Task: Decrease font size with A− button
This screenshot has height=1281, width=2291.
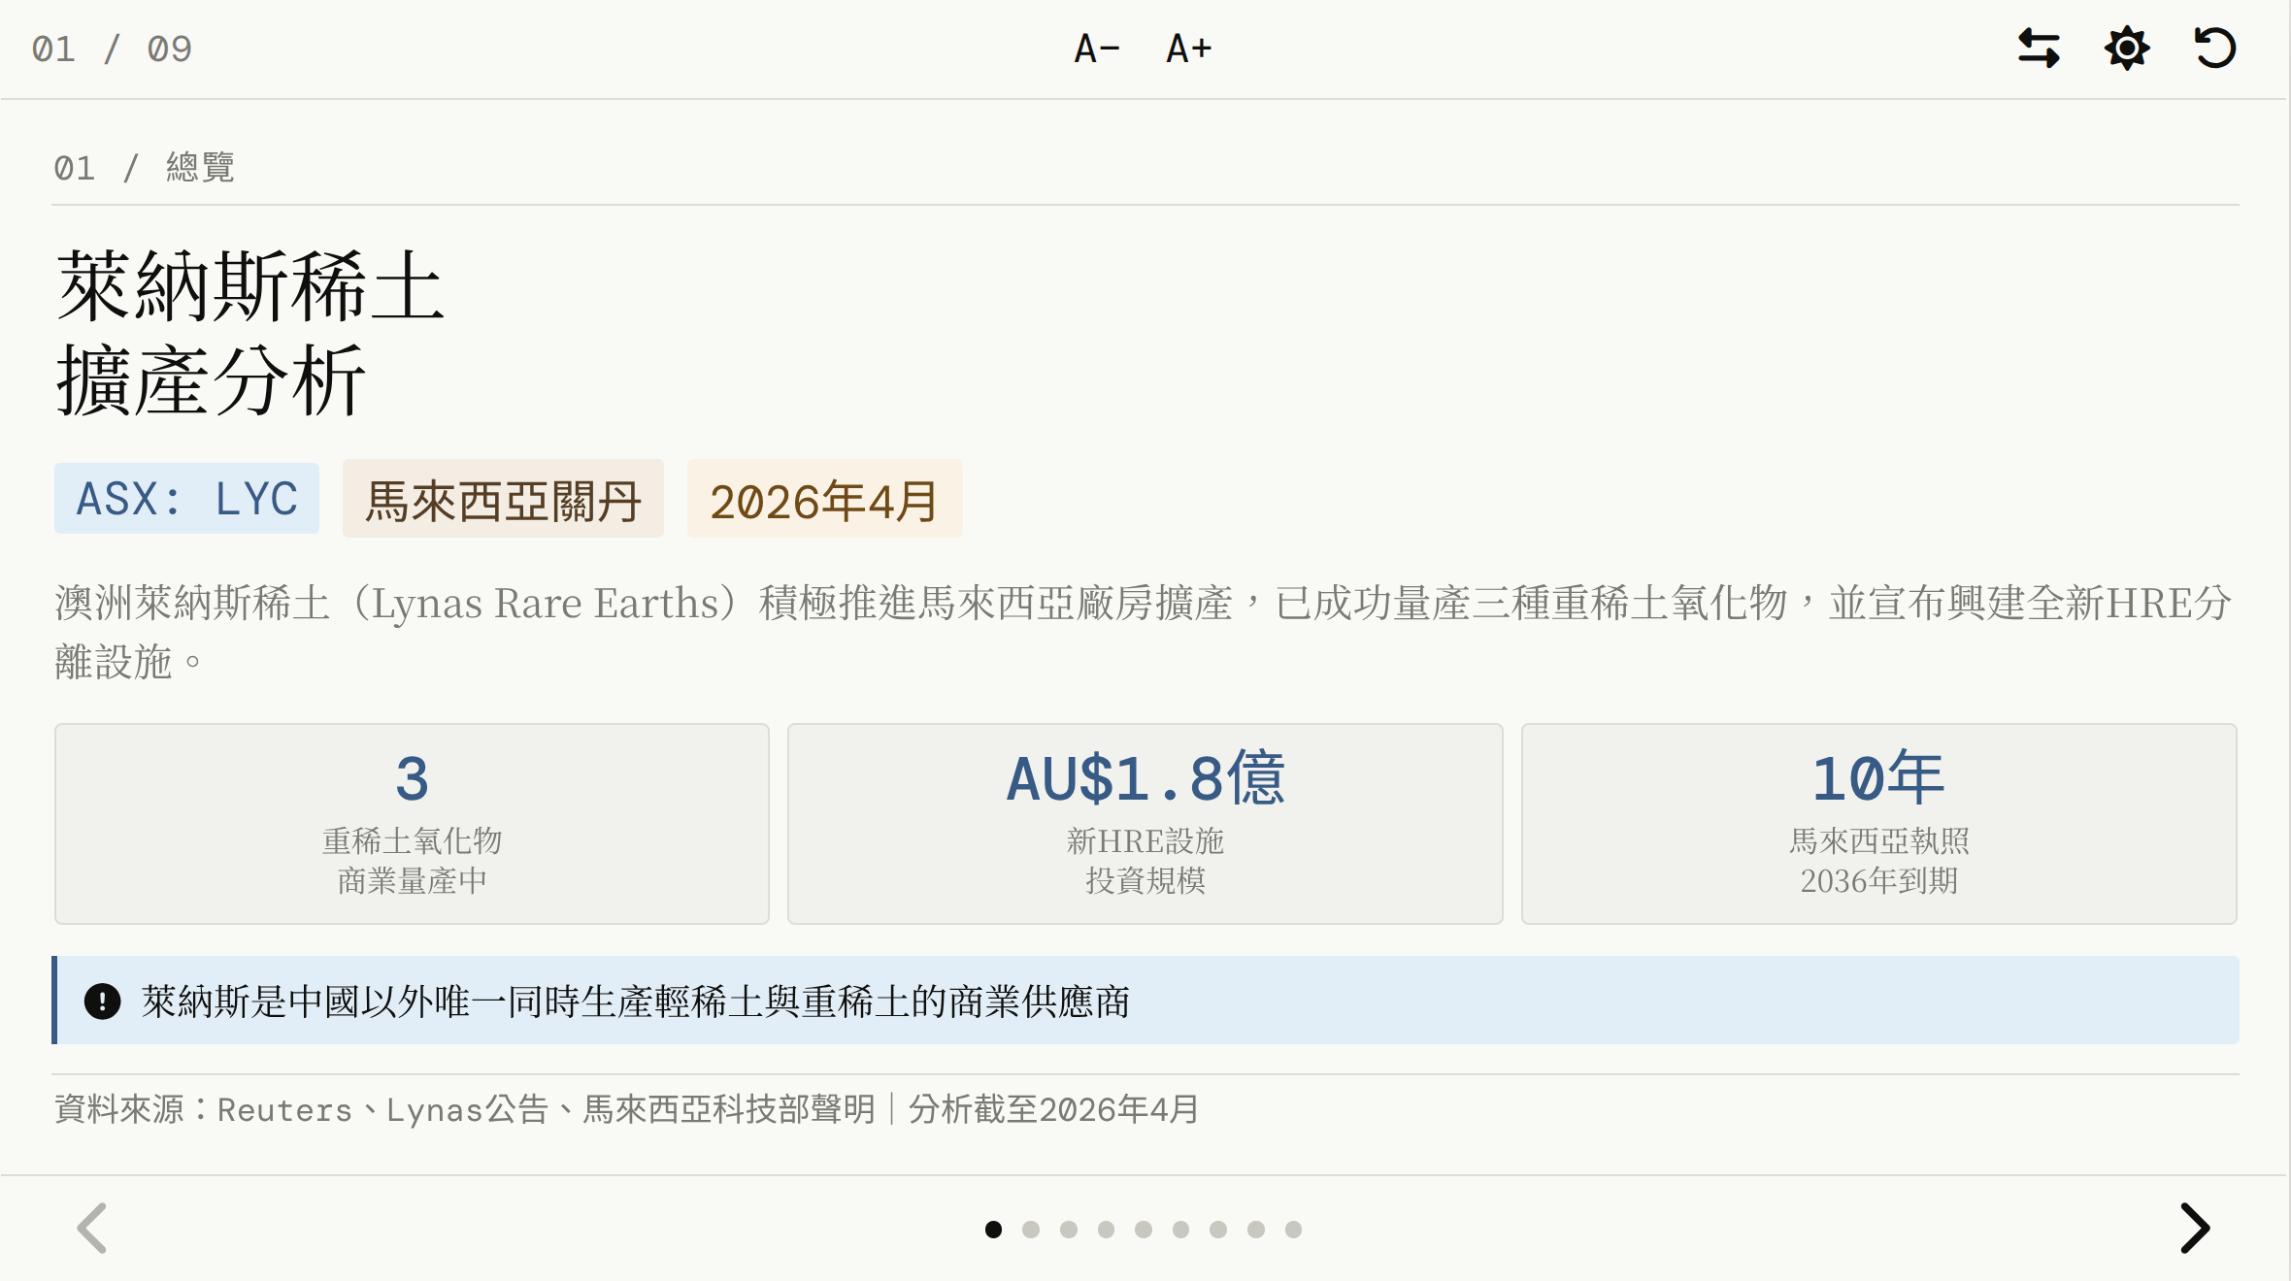Action: click(x=1097, y=49)
